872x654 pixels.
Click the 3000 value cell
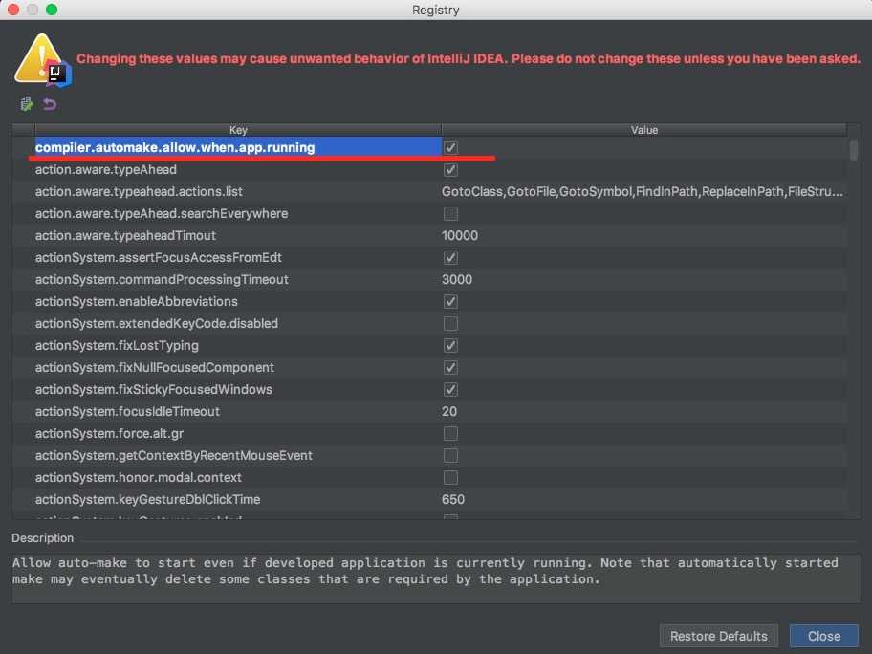(457, 279)
